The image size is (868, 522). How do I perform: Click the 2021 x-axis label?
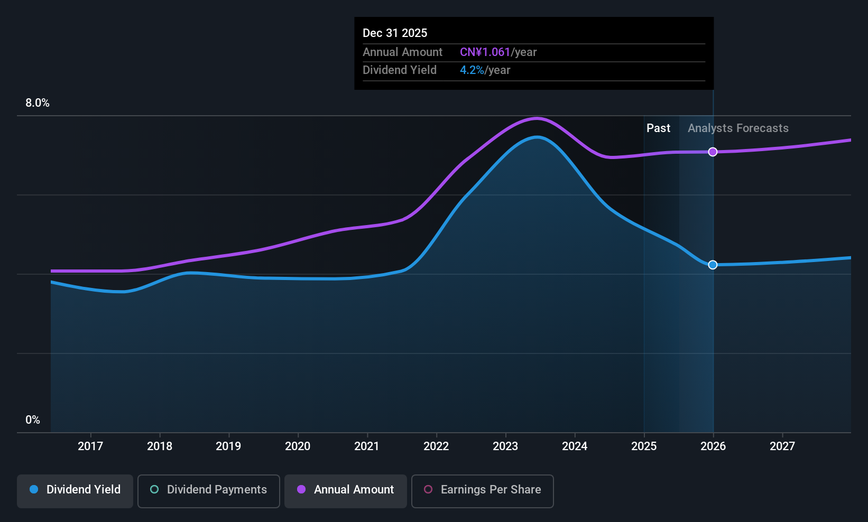367,446
